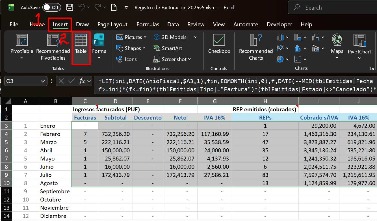Click the cell "Ingresos facturados (PUE)"
377x221 pixels.
107,109
